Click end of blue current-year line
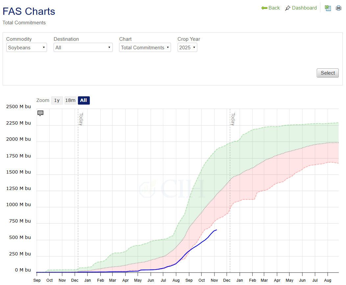Screen dimensions: 346x285 coord(216,230)
